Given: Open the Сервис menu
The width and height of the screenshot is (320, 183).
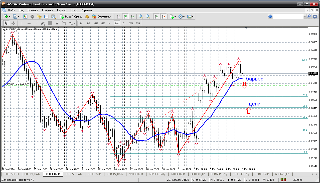Looking at the screenshot, I should [x=62, y=10].
